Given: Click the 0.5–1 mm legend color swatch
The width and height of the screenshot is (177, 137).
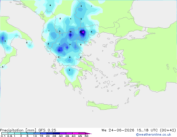Looking at the screenshot, I should [x=11, y=133].
